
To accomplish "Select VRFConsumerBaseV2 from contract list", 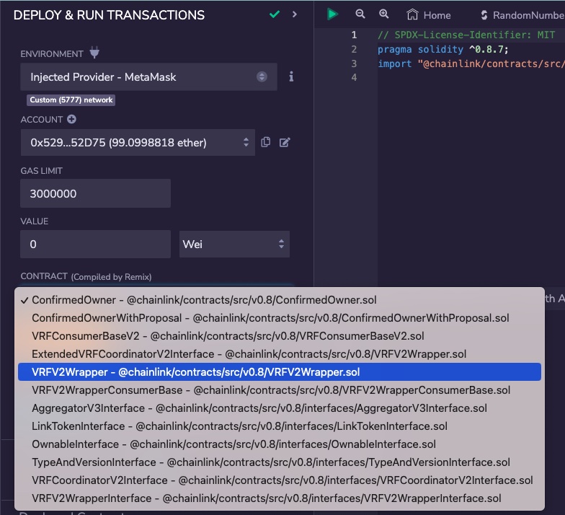I will point(228,336).
